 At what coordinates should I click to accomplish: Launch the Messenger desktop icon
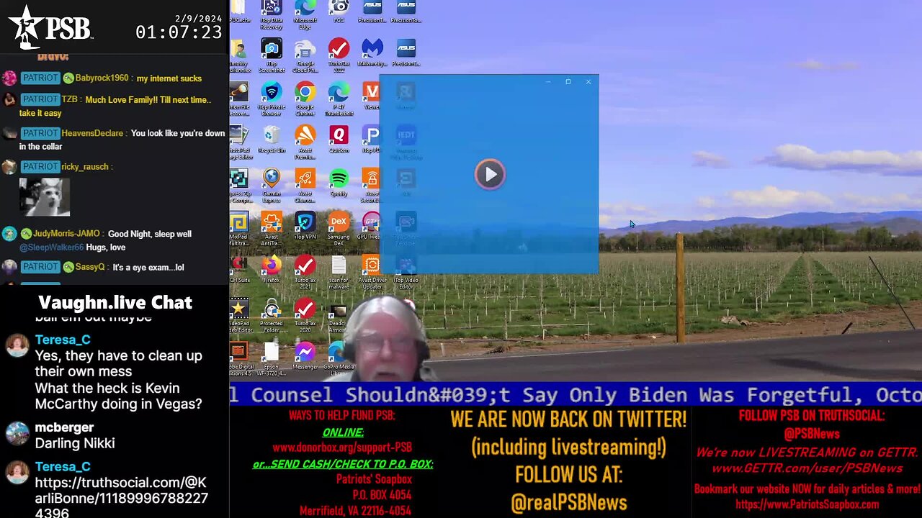pos(305,355)
